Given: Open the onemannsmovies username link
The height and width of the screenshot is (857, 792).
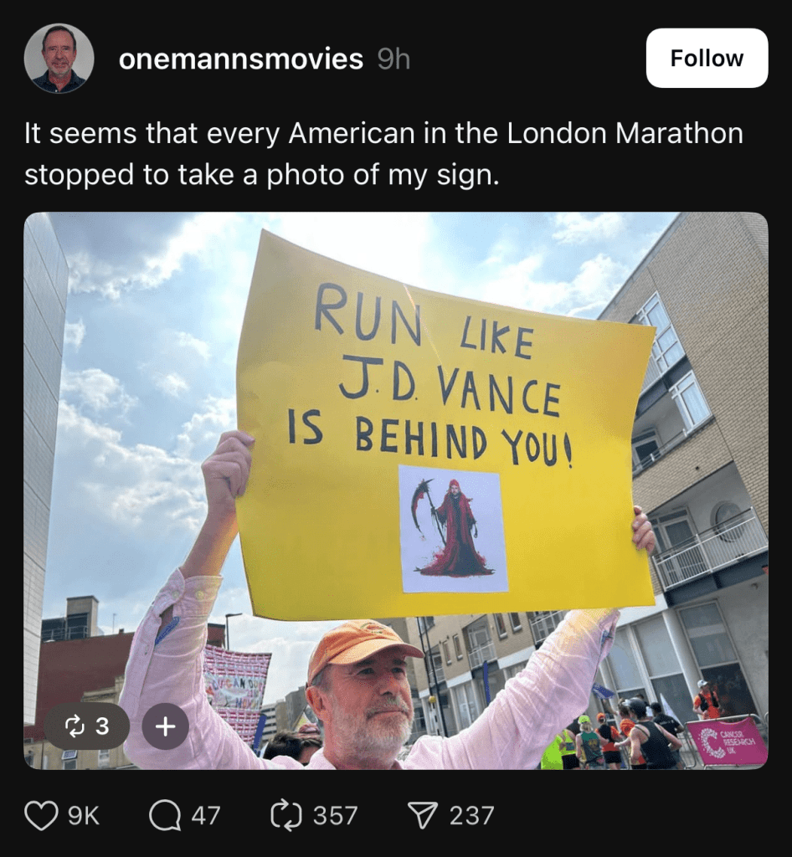Looking at the screenshot, I should coord(241,59).
